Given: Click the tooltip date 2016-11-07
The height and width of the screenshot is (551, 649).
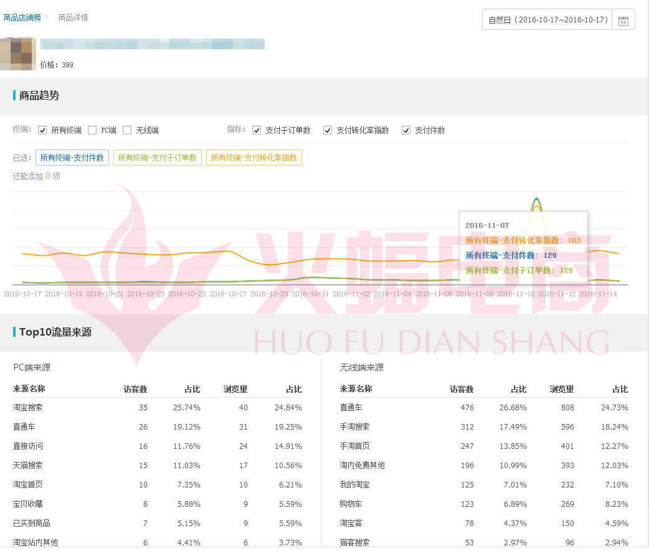Looking at the screenshot, I should (487, 225).
